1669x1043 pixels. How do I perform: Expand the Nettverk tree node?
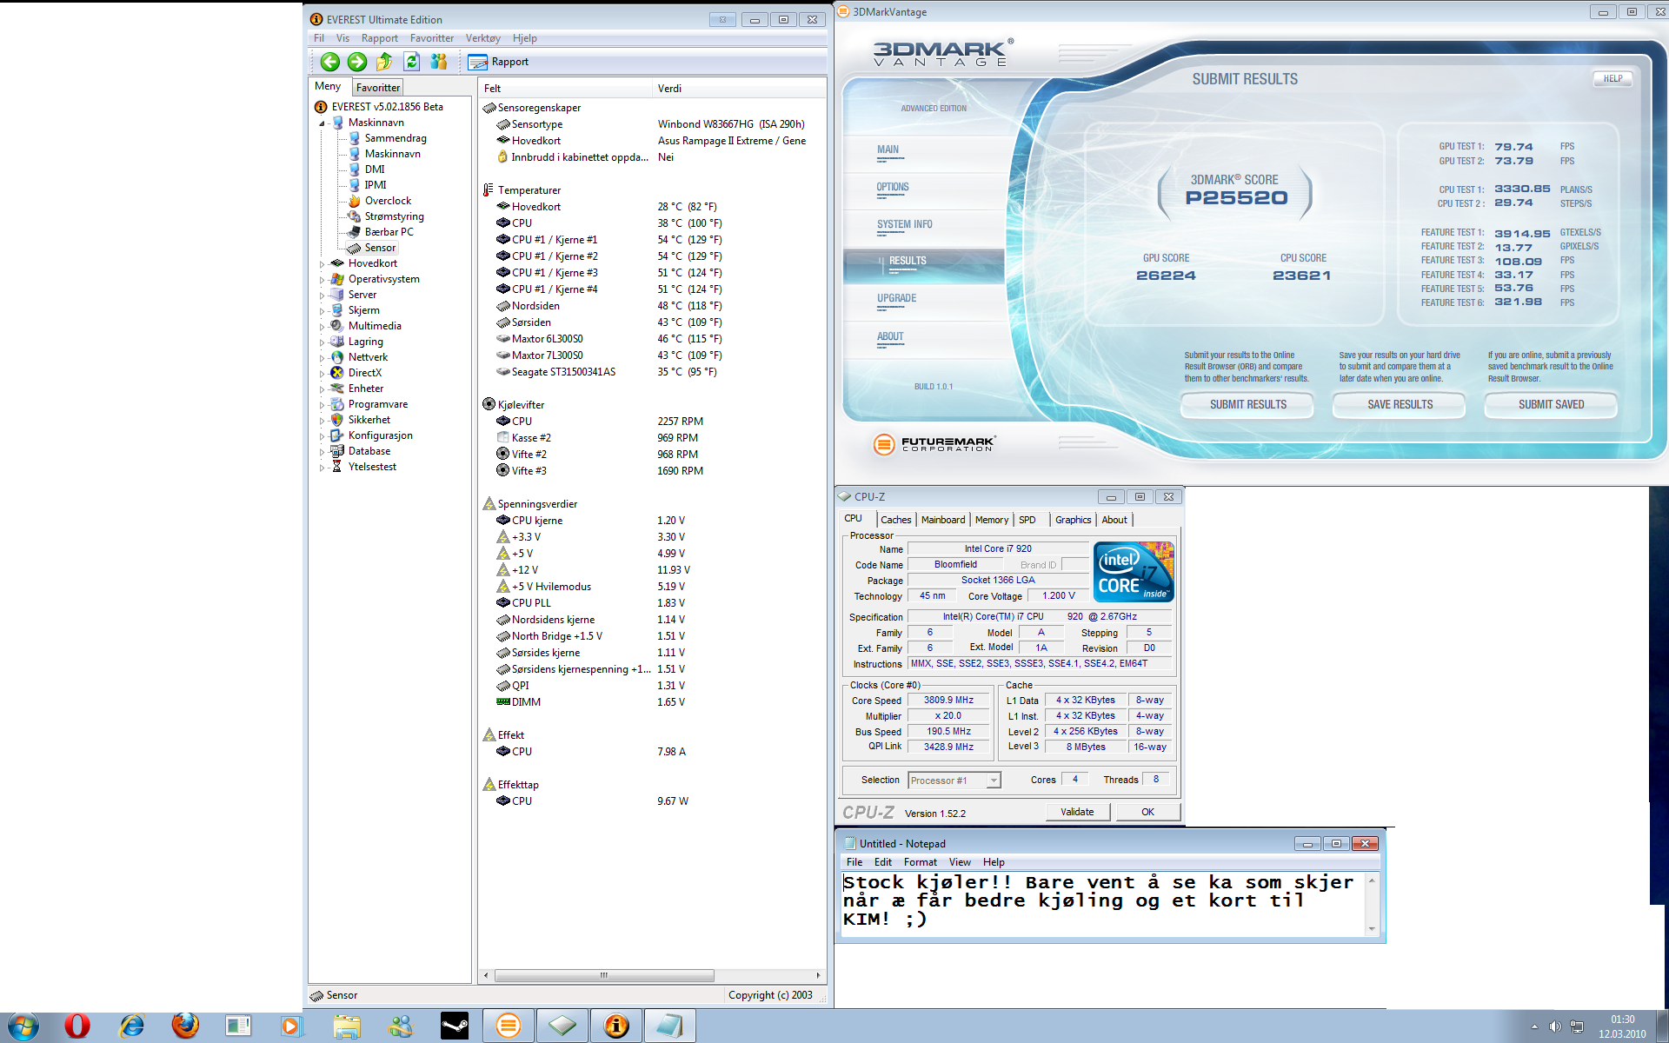point(322,358)
